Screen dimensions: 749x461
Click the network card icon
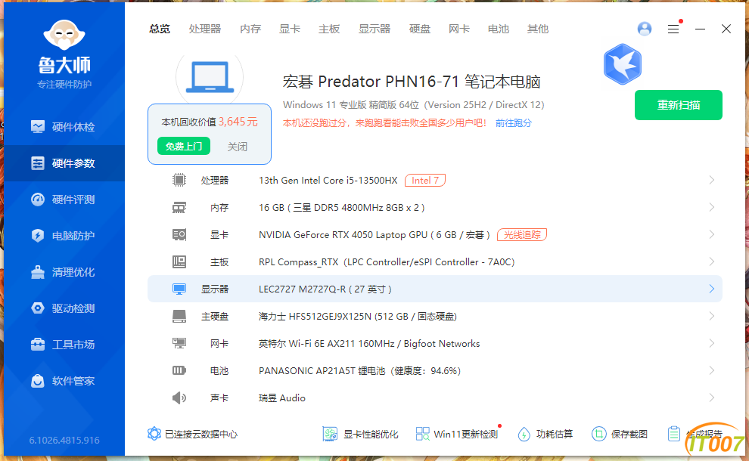click(x=179, y=344)
